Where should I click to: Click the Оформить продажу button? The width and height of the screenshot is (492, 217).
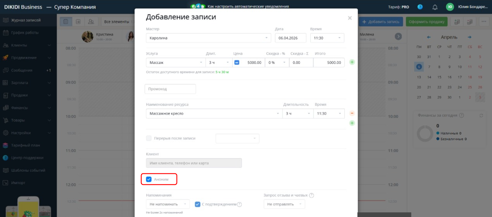tap(426, 22)
